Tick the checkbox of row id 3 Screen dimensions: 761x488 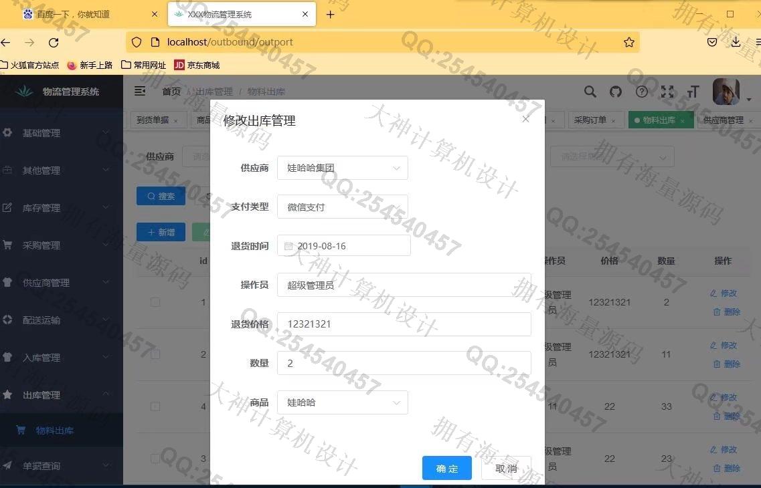(x=155, y=459)
